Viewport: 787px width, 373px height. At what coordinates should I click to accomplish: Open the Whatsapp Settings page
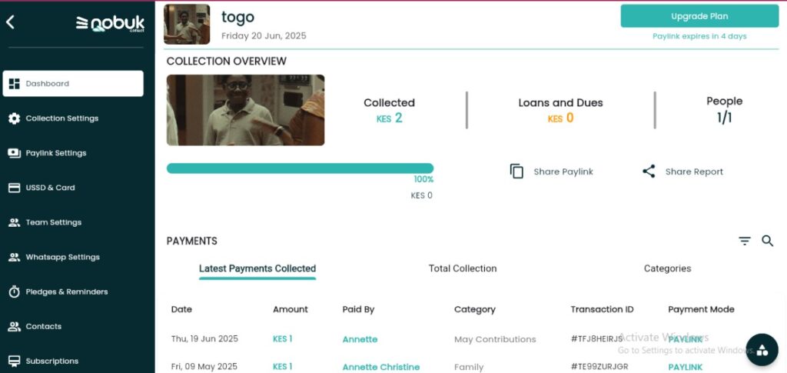coord(61,258)
